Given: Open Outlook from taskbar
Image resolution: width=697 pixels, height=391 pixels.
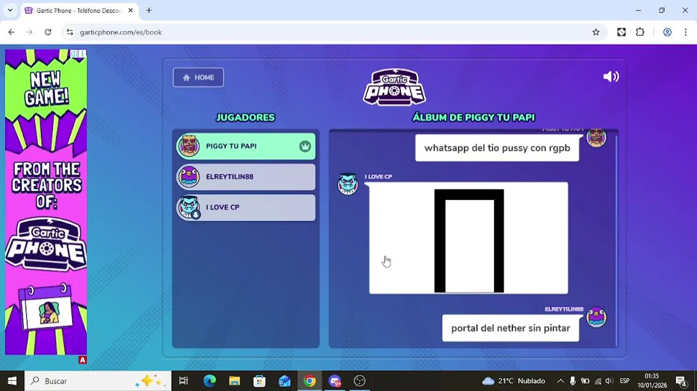Looking at the screenshot, I should tap(284, 381).
